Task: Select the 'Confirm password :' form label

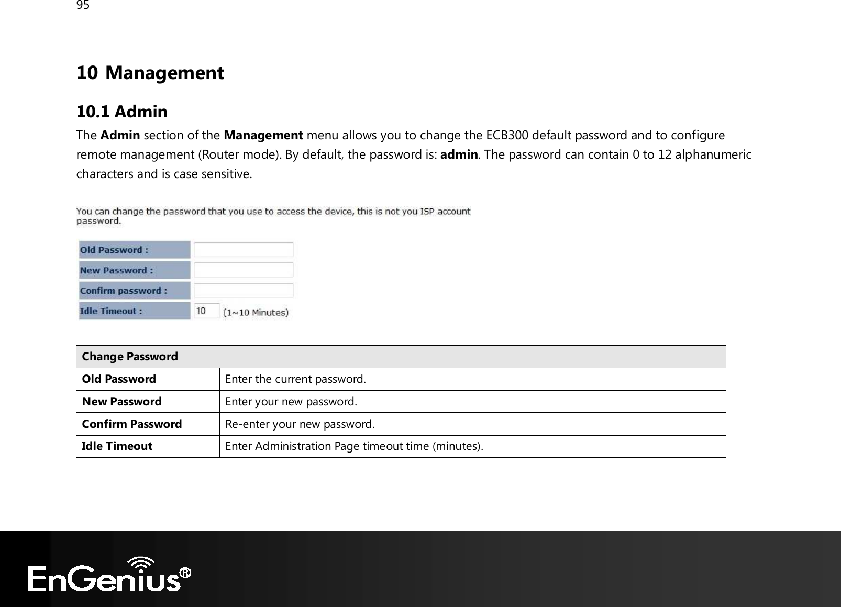Action: [x=135, y=291]
